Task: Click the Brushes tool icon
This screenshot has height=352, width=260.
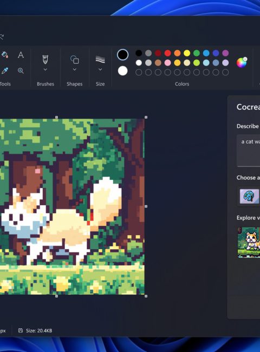Action: [45, 60]
